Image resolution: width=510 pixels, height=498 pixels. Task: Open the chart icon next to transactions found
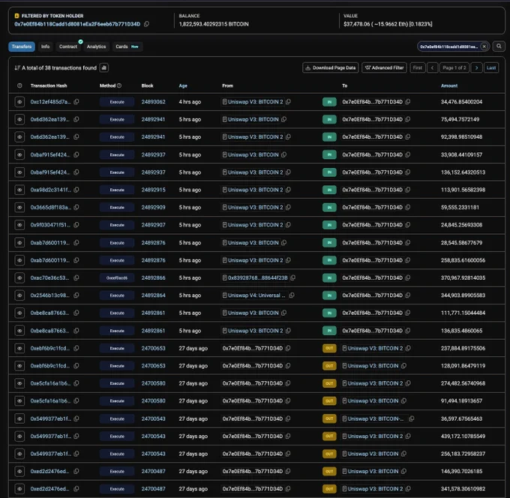tap(104, 67)
